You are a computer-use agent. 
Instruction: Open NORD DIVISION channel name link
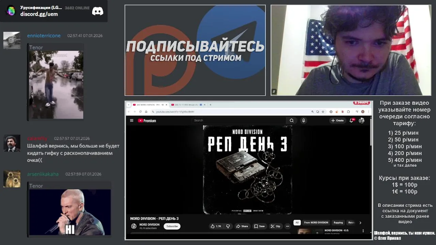pyautogui.click(x=149, y=225)
